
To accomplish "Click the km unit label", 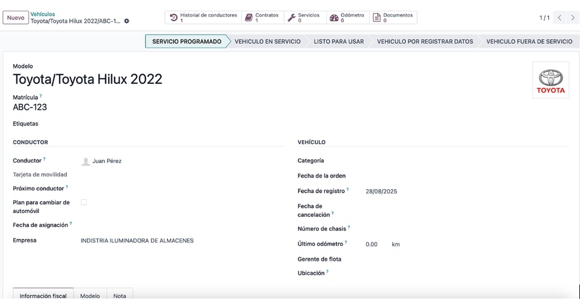I will pos(396,244).
